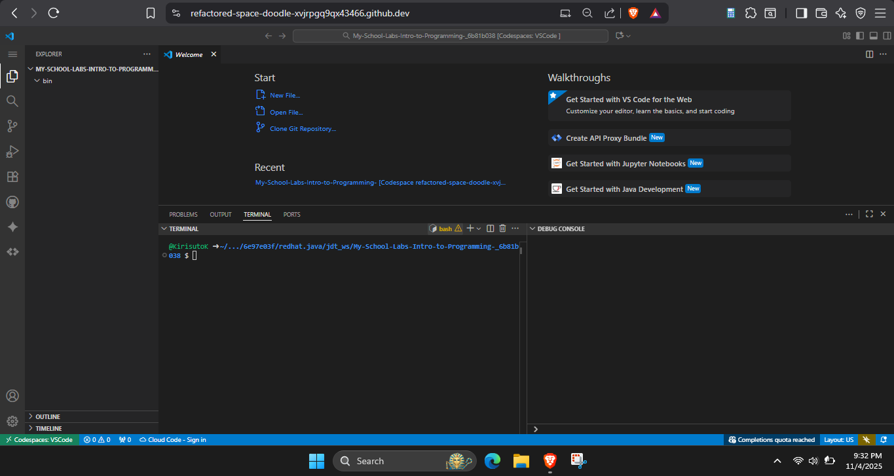Switch to the Problems tab
This screenshot has width=894, height=476.
(x=183, y=215)
